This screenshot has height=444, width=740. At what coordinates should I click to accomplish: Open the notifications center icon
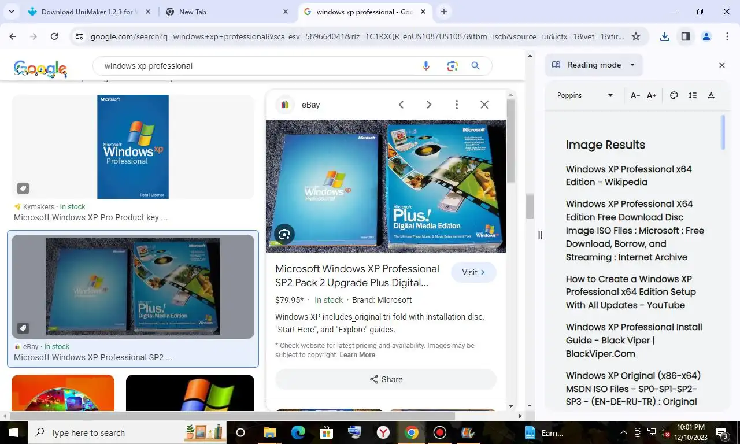click(722, 432)
